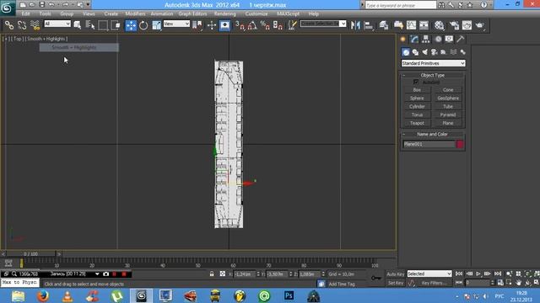Viewport: 540px width, 303px height.
Task: Click the Align tool icon
Action: coord(369,25)
